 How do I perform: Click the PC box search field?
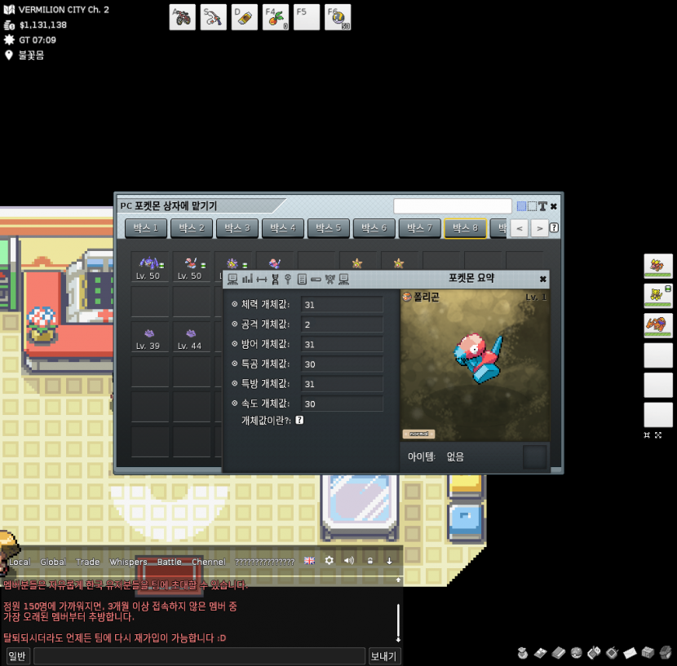point(452,206)
